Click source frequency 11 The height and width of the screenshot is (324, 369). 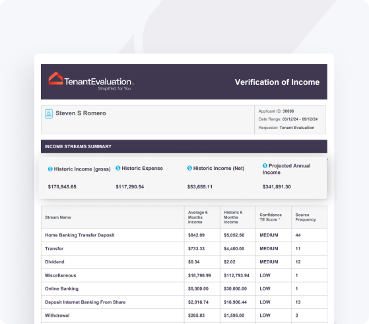coord(298,249)
